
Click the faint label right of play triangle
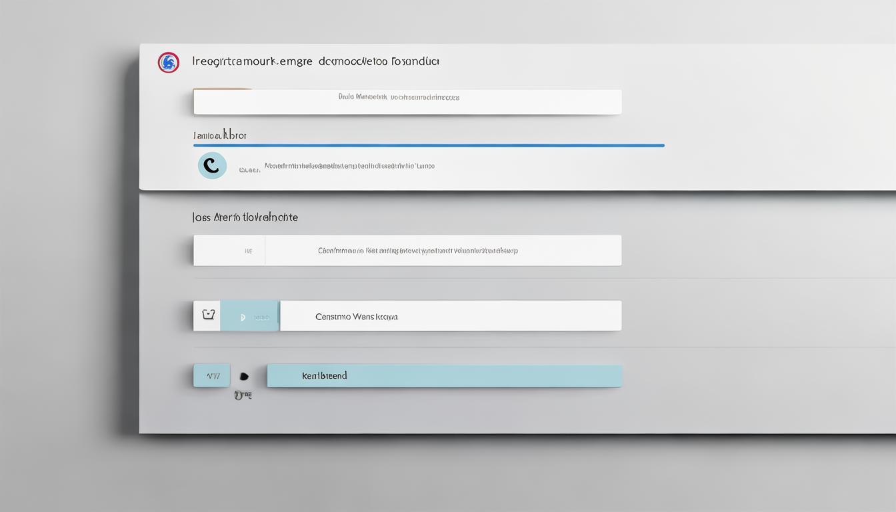[x=265, y=318]
